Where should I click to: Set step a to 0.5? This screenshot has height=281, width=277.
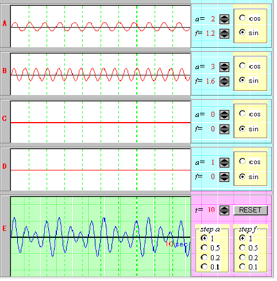[204, 248]
